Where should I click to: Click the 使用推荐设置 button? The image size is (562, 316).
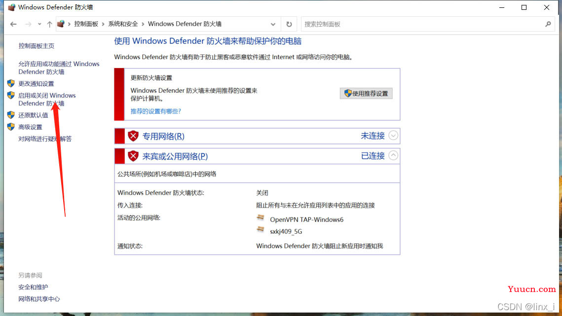[366, 94]
